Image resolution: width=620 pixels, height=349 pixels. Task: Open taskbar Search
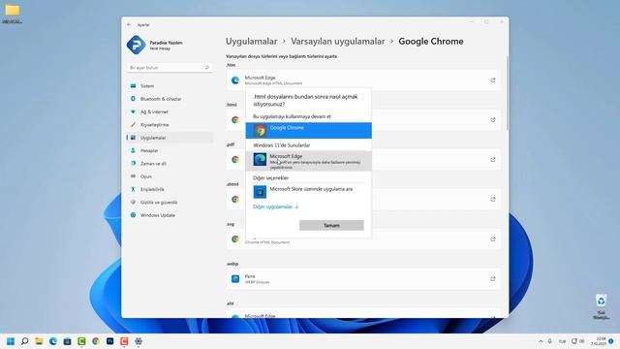pos(24,341)
